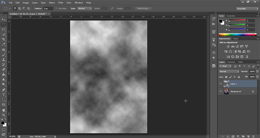The width and height of the screenshot is (260, 138).
Task: Hide the Background layer eye
Action: tap(220, 91)
